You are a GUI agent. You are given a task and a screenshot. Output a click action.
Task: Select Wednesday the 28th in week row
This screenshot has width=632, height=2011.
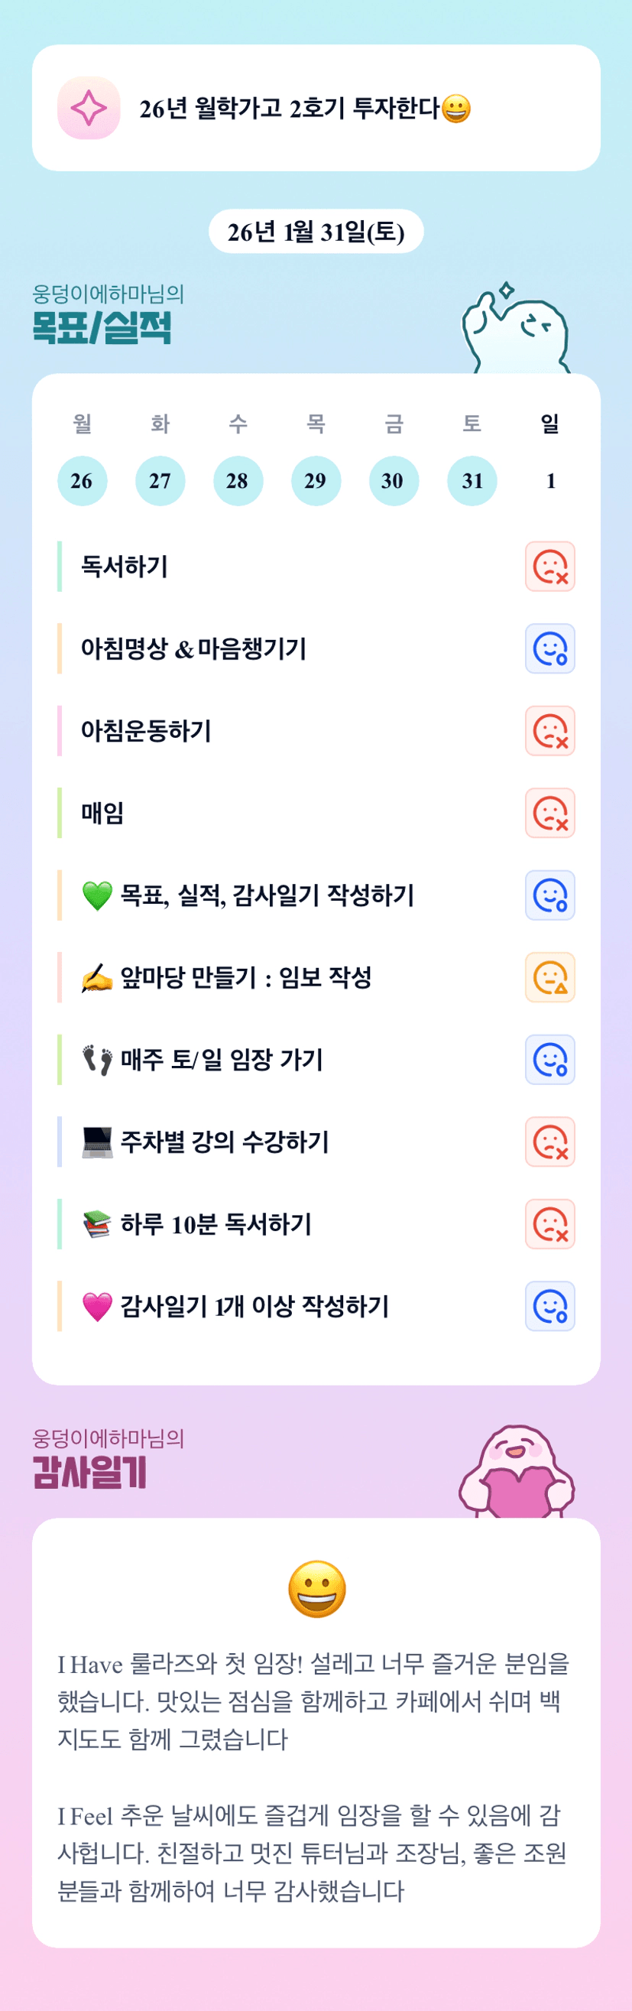point(238,481)
